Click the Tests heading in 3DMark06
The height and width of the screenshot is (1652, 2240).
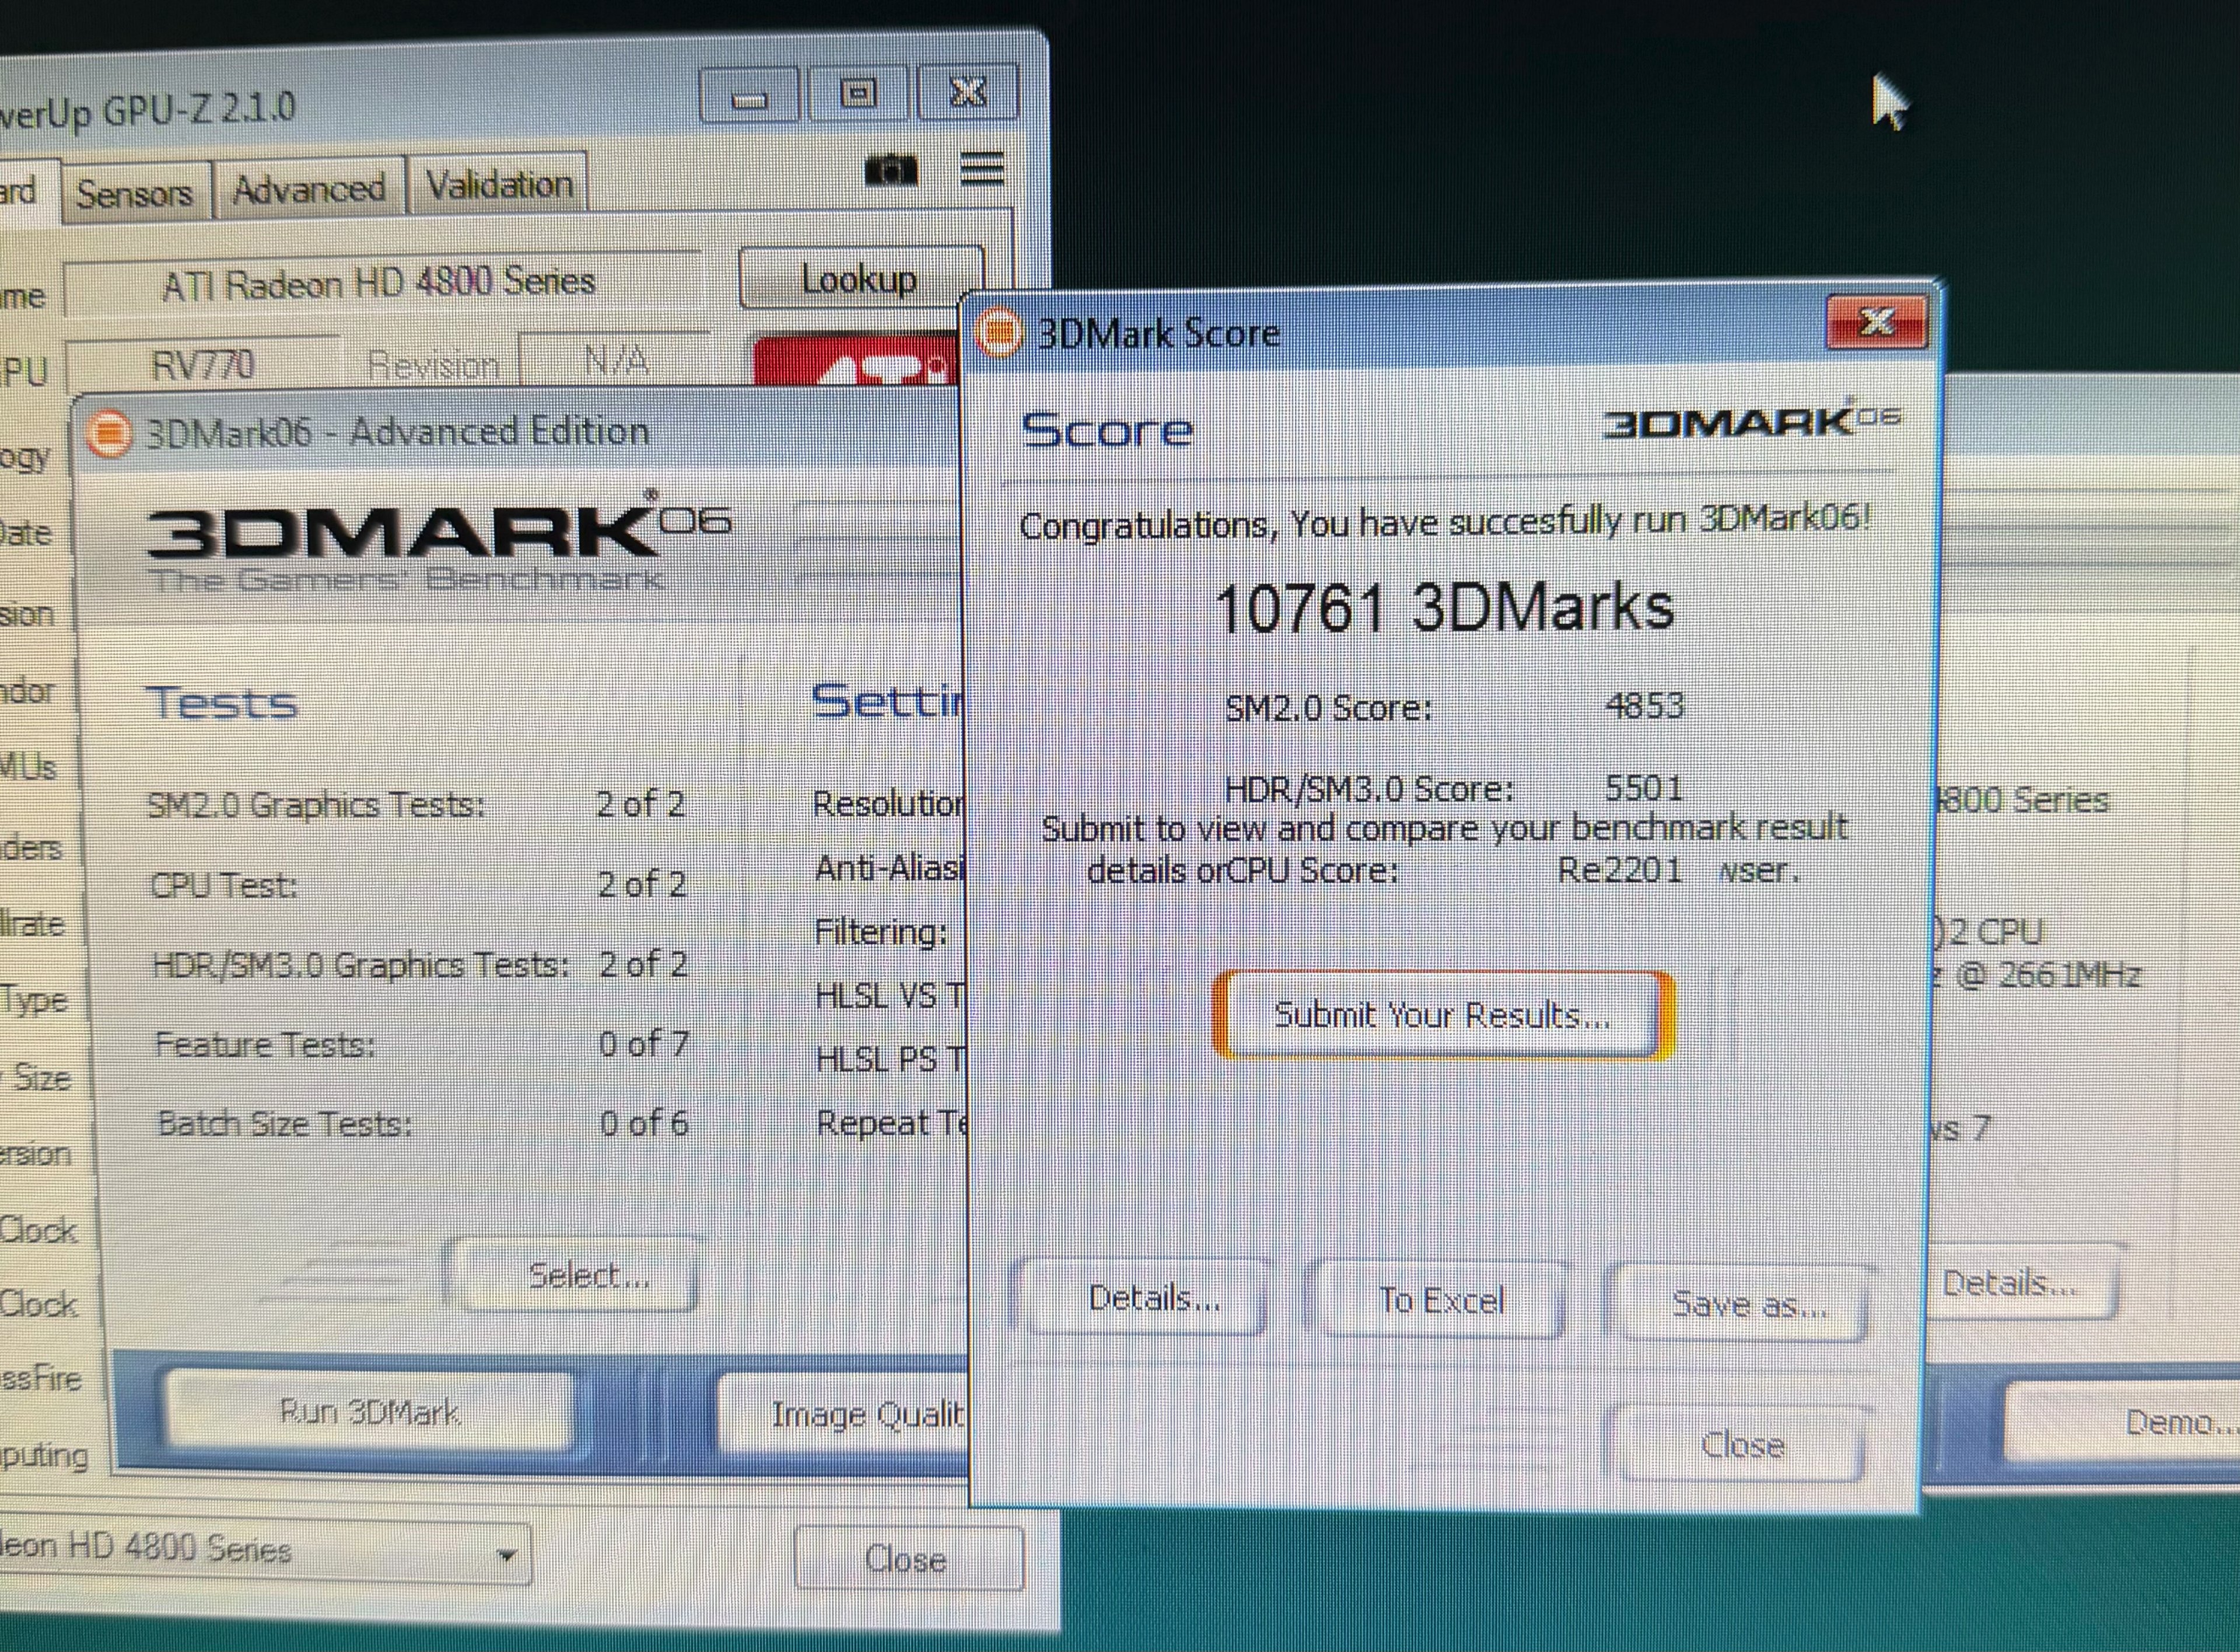(222, 702)
